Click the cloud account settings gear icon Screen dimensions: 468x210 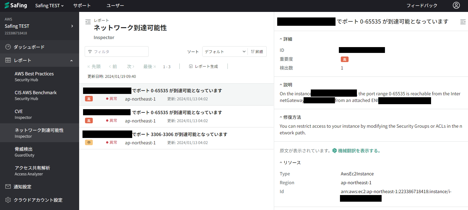coord(8,200)
